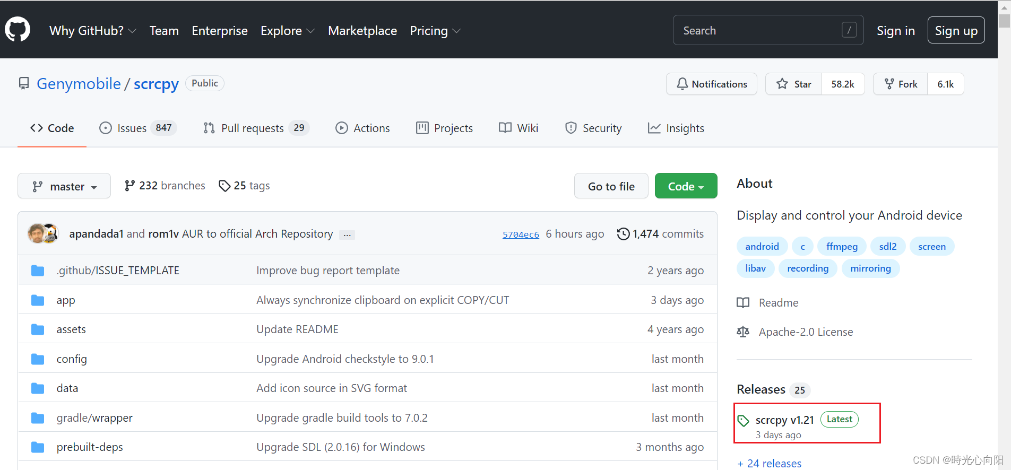This screenshot has height=470, width=1011.
Task: Open the green Code dropdown button
Action: 686,186
